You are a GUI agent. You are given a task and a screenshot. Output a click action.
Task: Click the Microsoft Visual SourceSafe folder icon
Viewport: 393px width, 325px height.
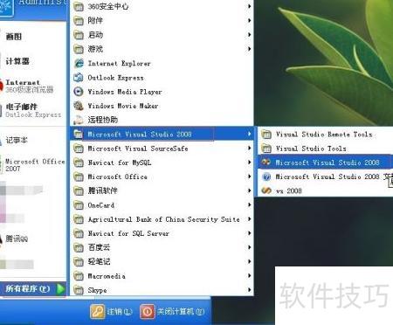coord(79,149)
